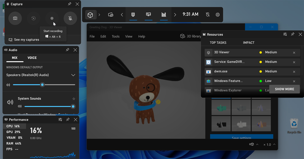Viewport: 304px width, 159px height.
Task: Expand the Speakers output device dropdown
Action: coord(73,75)
